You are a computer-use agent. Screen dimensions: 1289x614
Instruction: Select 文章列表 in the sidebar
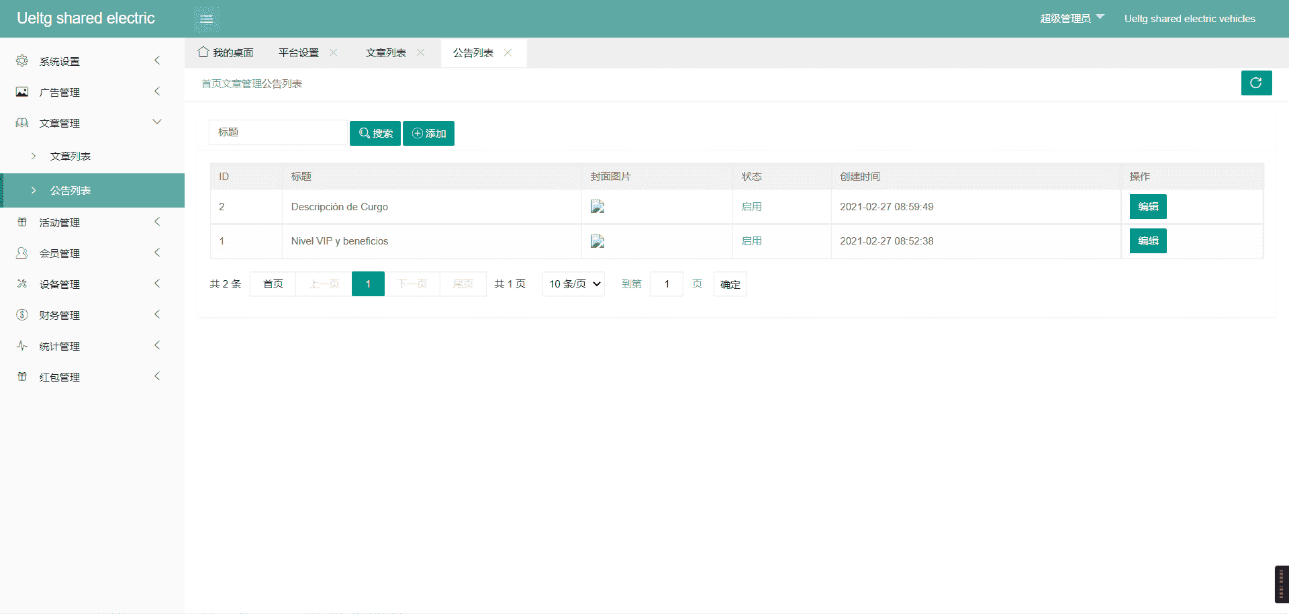(70, 156)
